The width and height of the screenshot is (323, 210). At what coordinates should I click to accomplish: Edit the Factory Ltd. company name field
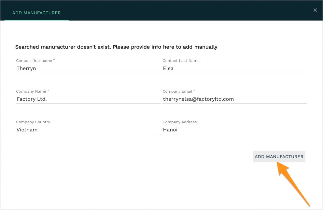[88, 99]
